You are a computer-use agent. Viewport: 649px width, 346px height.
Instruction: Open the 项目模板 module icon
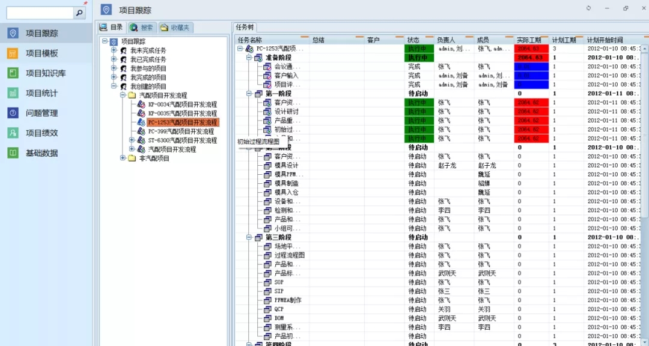pyautogui.click(x=13, y=53)
